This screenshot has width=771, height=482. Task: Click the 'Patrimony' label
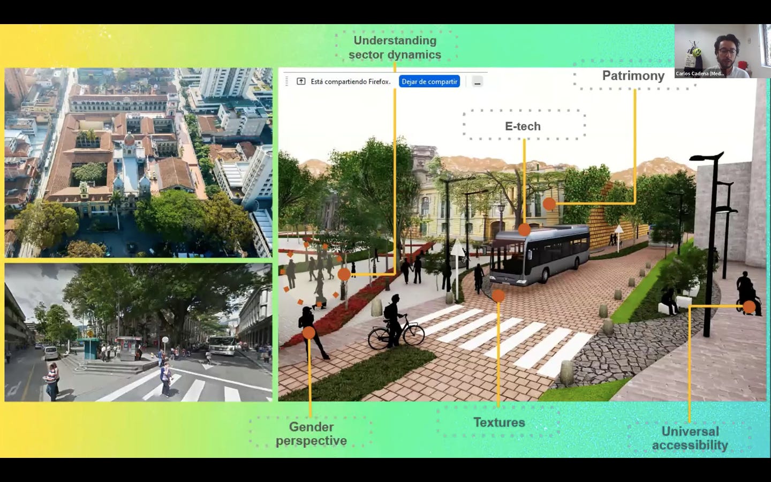pyautogui.click(x=633, y=76)
